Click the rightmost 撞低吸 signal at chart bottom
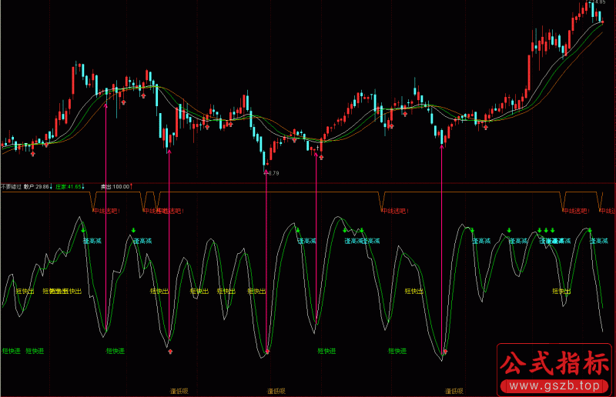 (454, 391)
